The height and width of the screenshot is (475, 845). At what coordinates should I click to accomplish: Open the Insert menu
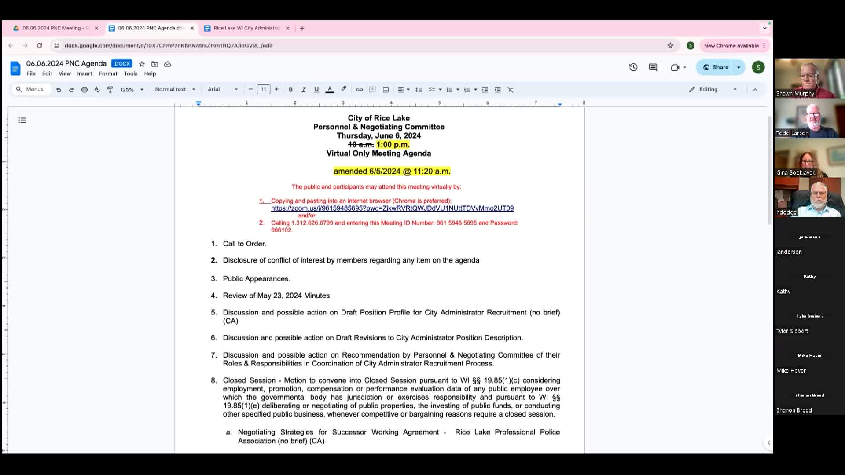(x=85, y=73)
